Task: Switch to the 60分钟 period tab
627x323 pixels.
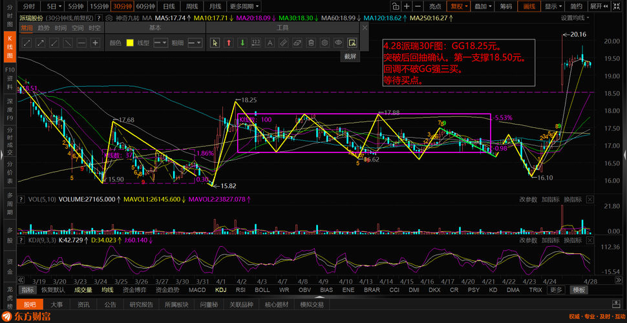Action: click(145, 6)
